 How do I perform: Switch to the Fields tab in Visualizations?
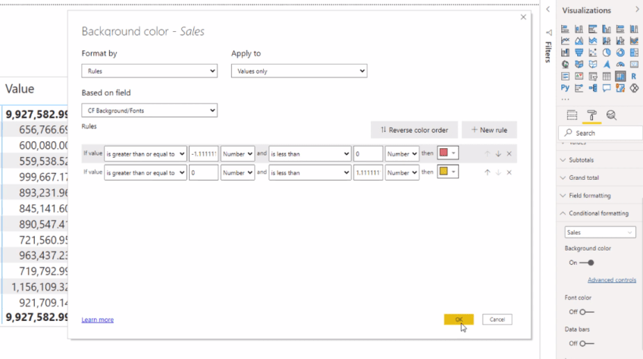point(572,115)
